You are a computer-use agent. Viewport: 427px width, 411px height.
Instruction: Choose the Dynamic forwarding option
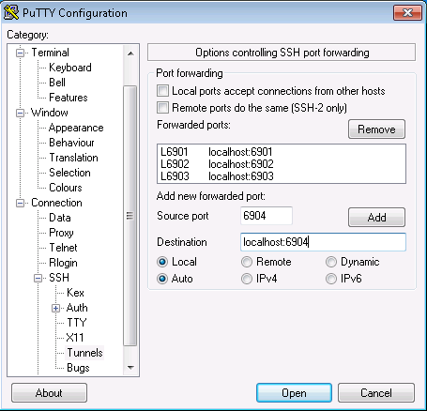click(x=331, y=262)
